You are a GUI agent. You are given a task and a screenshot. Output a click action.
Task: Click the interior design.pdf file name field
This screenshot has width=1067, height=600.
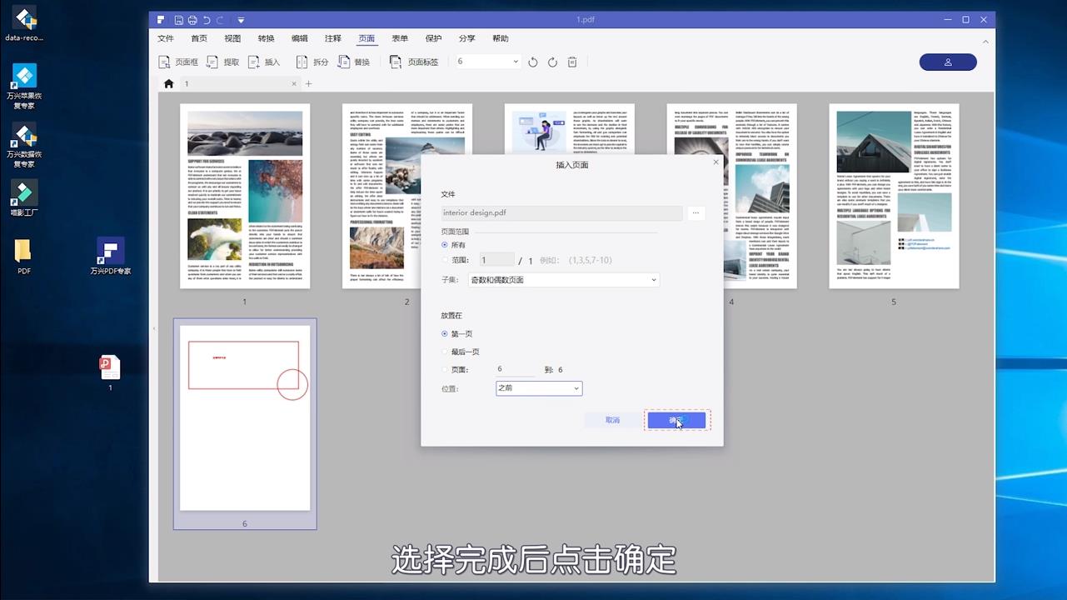[x=562, y=212]
